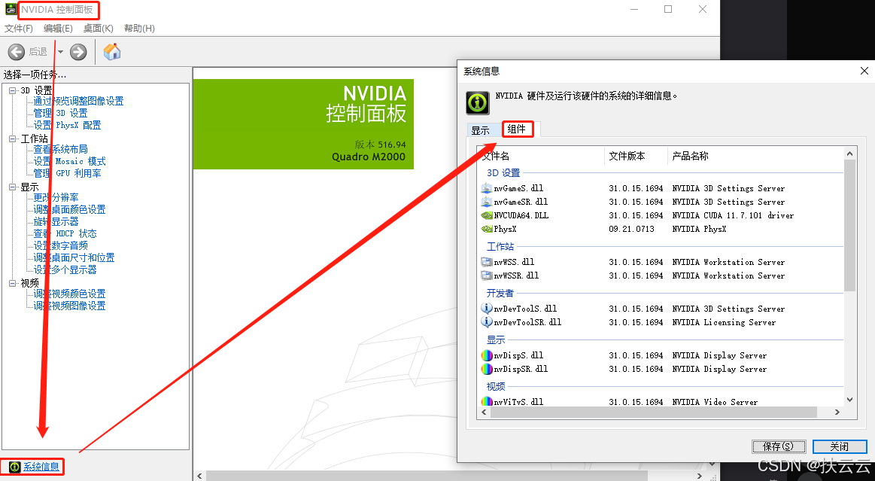Click nvDispSR.dll color icon
The height and width of the screenshot is (481, 875).
[487, 369]
